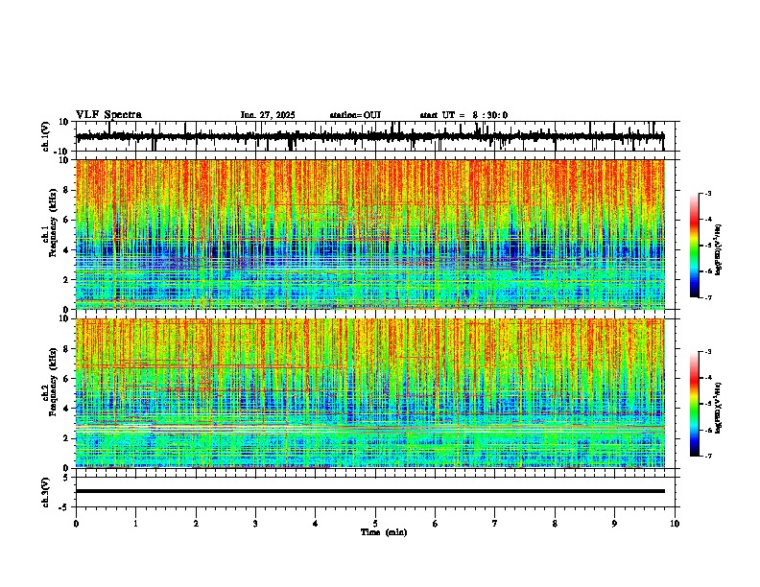Image resolution: width=760 pixels, height=587 pixels.
Task: Click the "start UT = 8 :30: 0" text
Action: click(463, 115)
